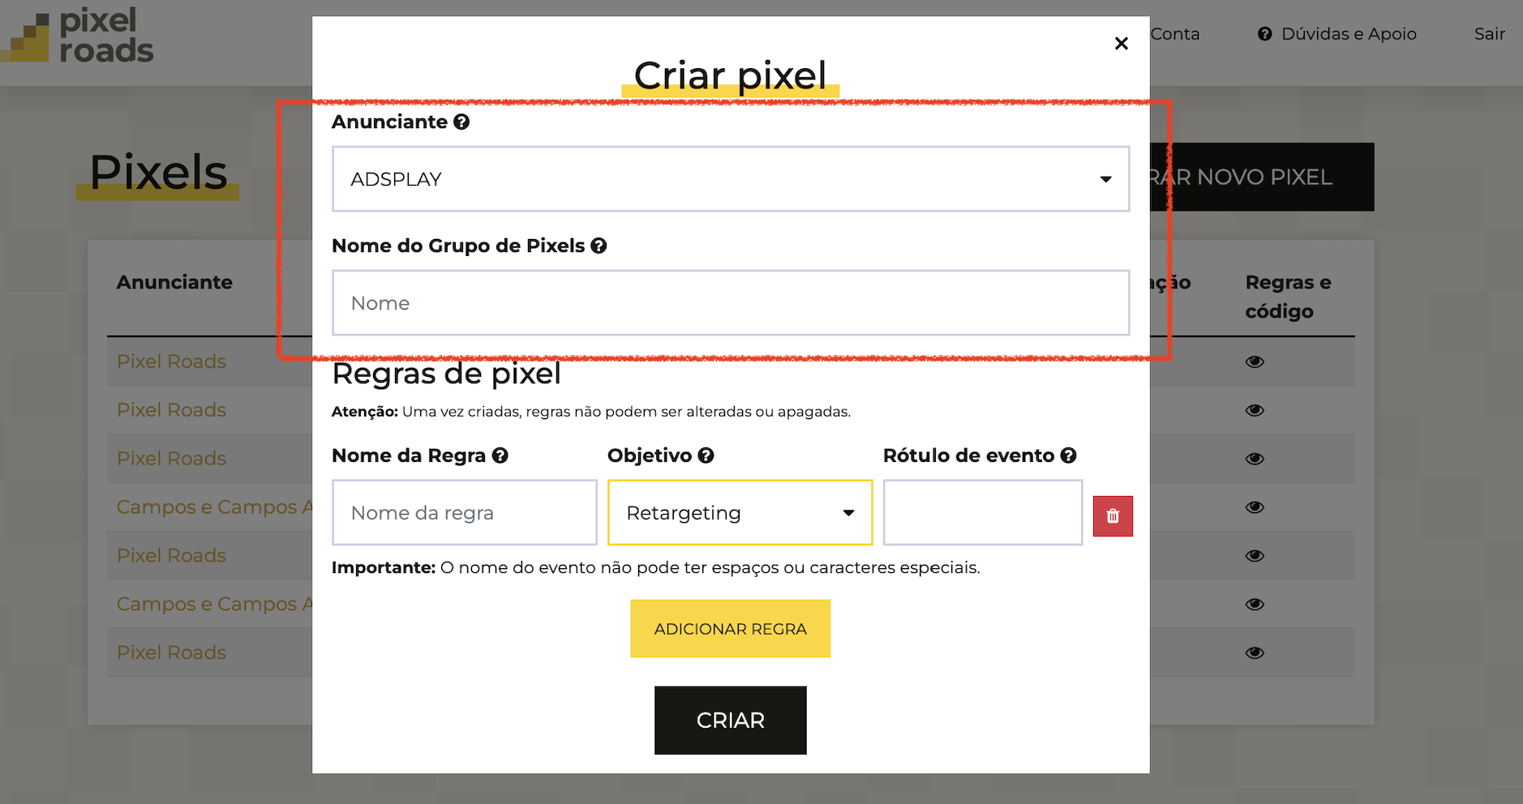Screen dimensions: 1523x804
Task: Open the Conta menu
Action: (x=1175, y=33)
